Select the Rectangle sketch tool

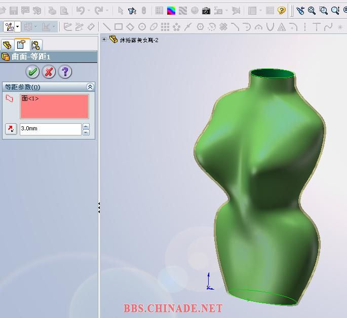[119, 27]
